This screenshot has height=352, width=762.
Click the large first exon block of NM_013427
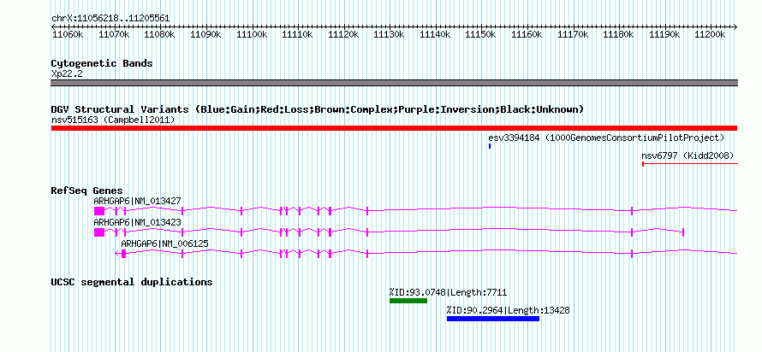(99, 211)
